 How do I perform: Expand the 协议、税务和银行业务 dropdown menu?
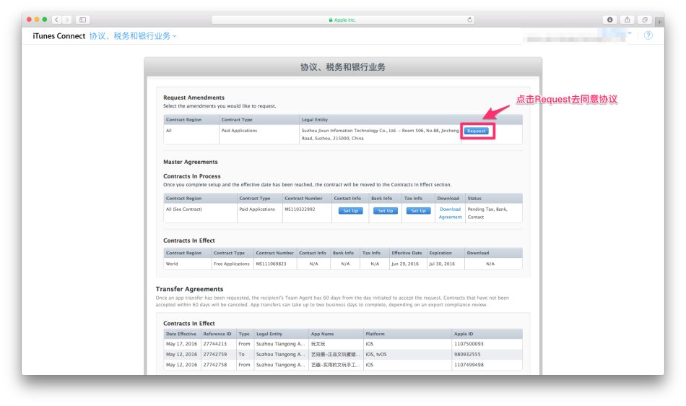133,36
